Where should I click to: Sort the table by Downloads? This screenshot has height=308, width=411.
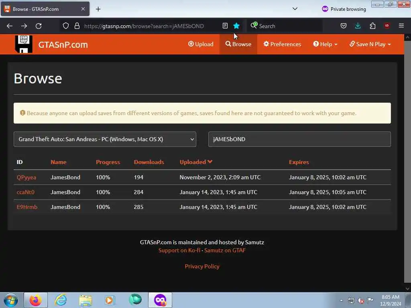149,162
